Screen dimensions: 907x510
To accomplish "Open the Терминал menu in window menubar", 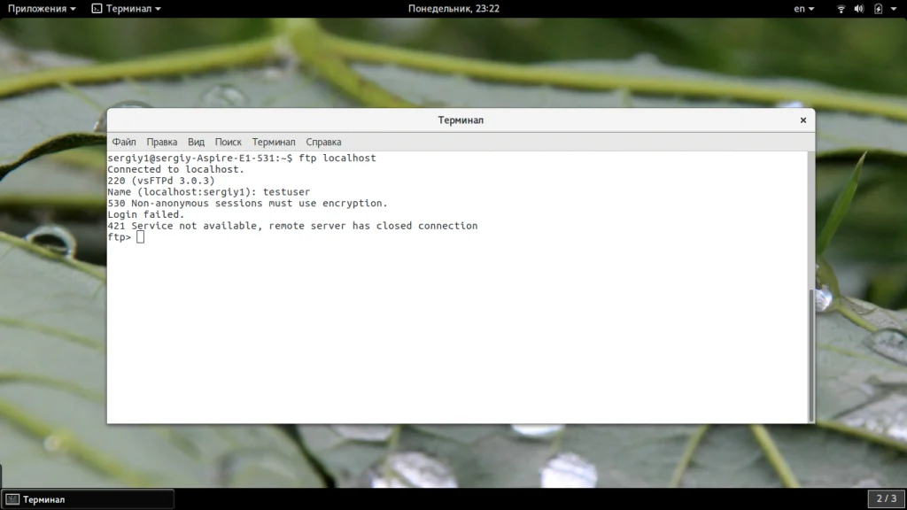I will 273,142.
